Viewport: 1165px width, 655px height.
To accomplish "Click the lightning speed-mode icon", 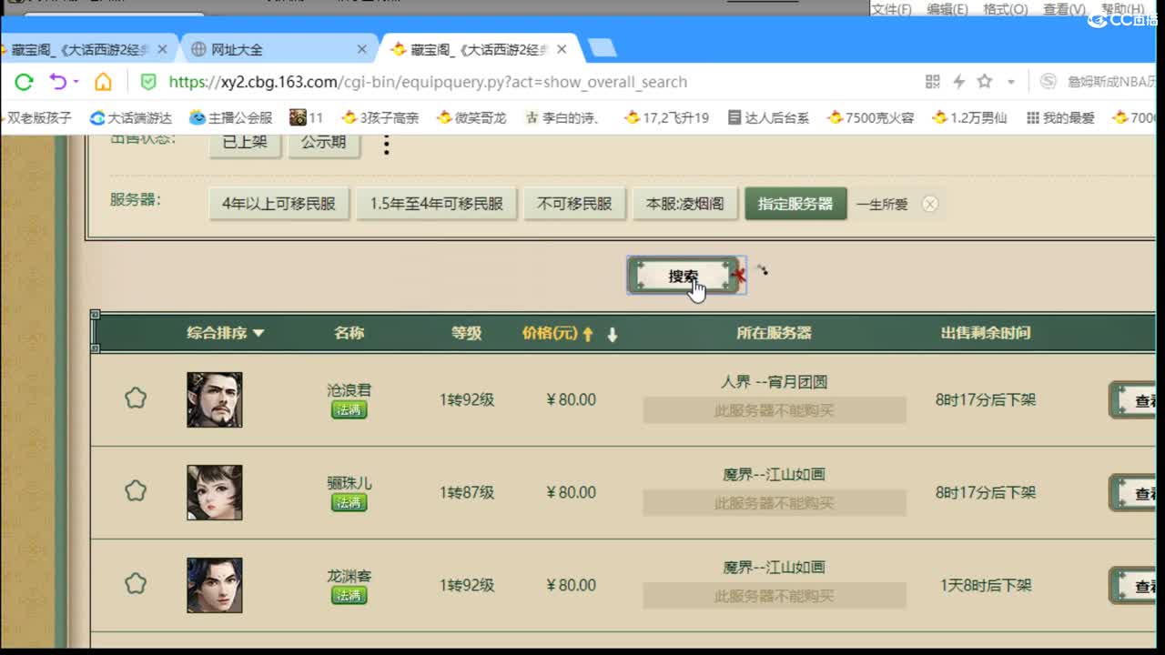I will pos(958,82).
